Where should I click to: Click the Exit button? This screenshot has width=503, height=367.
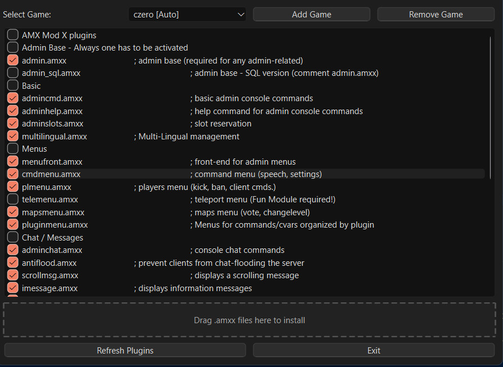(373, 350)
